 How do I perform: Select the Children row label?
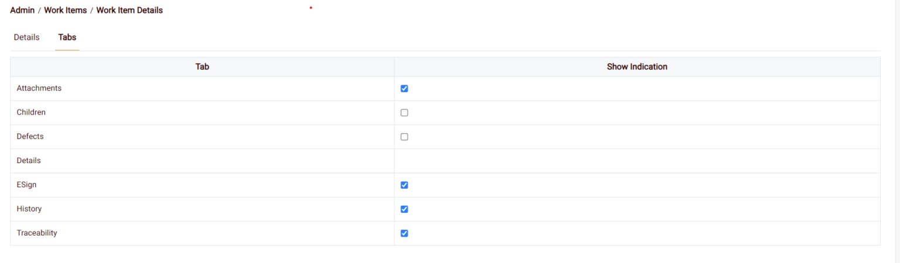coord(31,112)
